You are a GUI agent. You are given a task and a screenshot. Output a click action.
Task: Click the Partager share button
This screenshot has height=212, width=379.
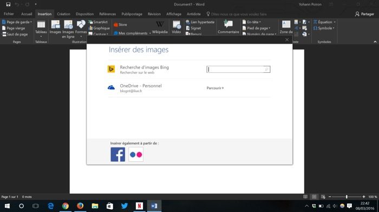[364, 14]
